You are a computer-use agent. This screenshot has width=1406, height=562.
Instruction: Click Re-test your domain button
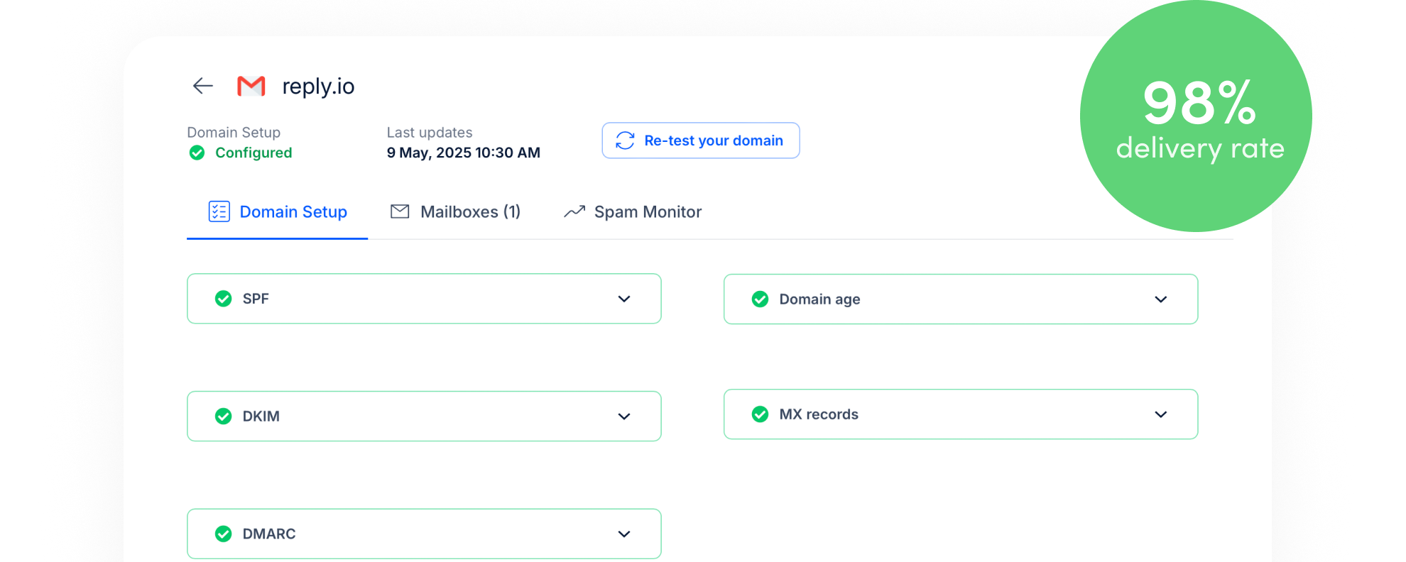(x=701, y=140)
